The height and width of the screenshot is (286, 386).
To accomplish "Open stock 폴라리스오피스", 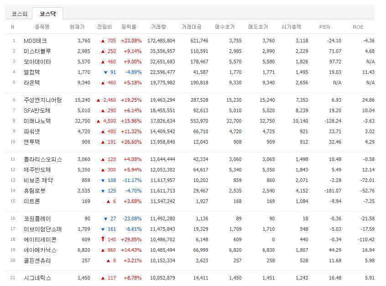I will tap(43, 160).
